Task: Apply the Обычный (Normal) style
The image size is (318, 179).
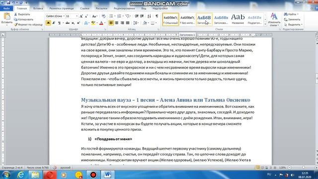Action: tap(170, 19)
